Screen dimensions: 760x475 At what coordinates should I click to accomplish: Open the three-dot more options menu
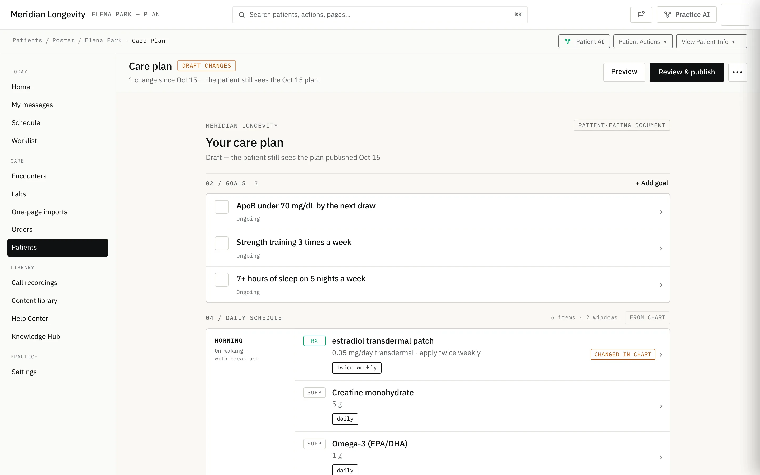click(737, 72)
